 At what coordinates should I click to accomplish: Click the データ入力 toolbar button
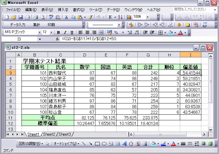18,25
